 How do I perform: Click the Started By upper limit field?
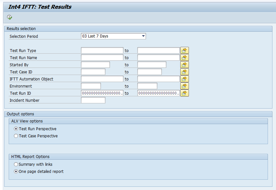coord(152,65)
